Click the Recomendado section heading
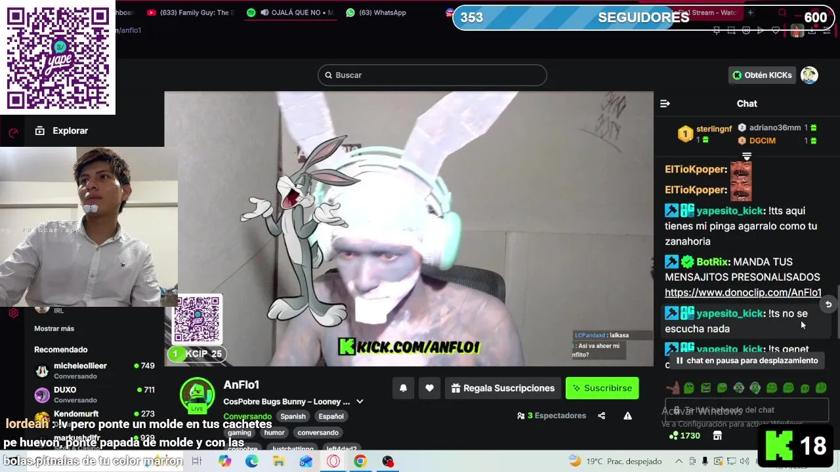The width and height of the screenshot is (840, 472). pyautogui.click(x=60, y=349)
